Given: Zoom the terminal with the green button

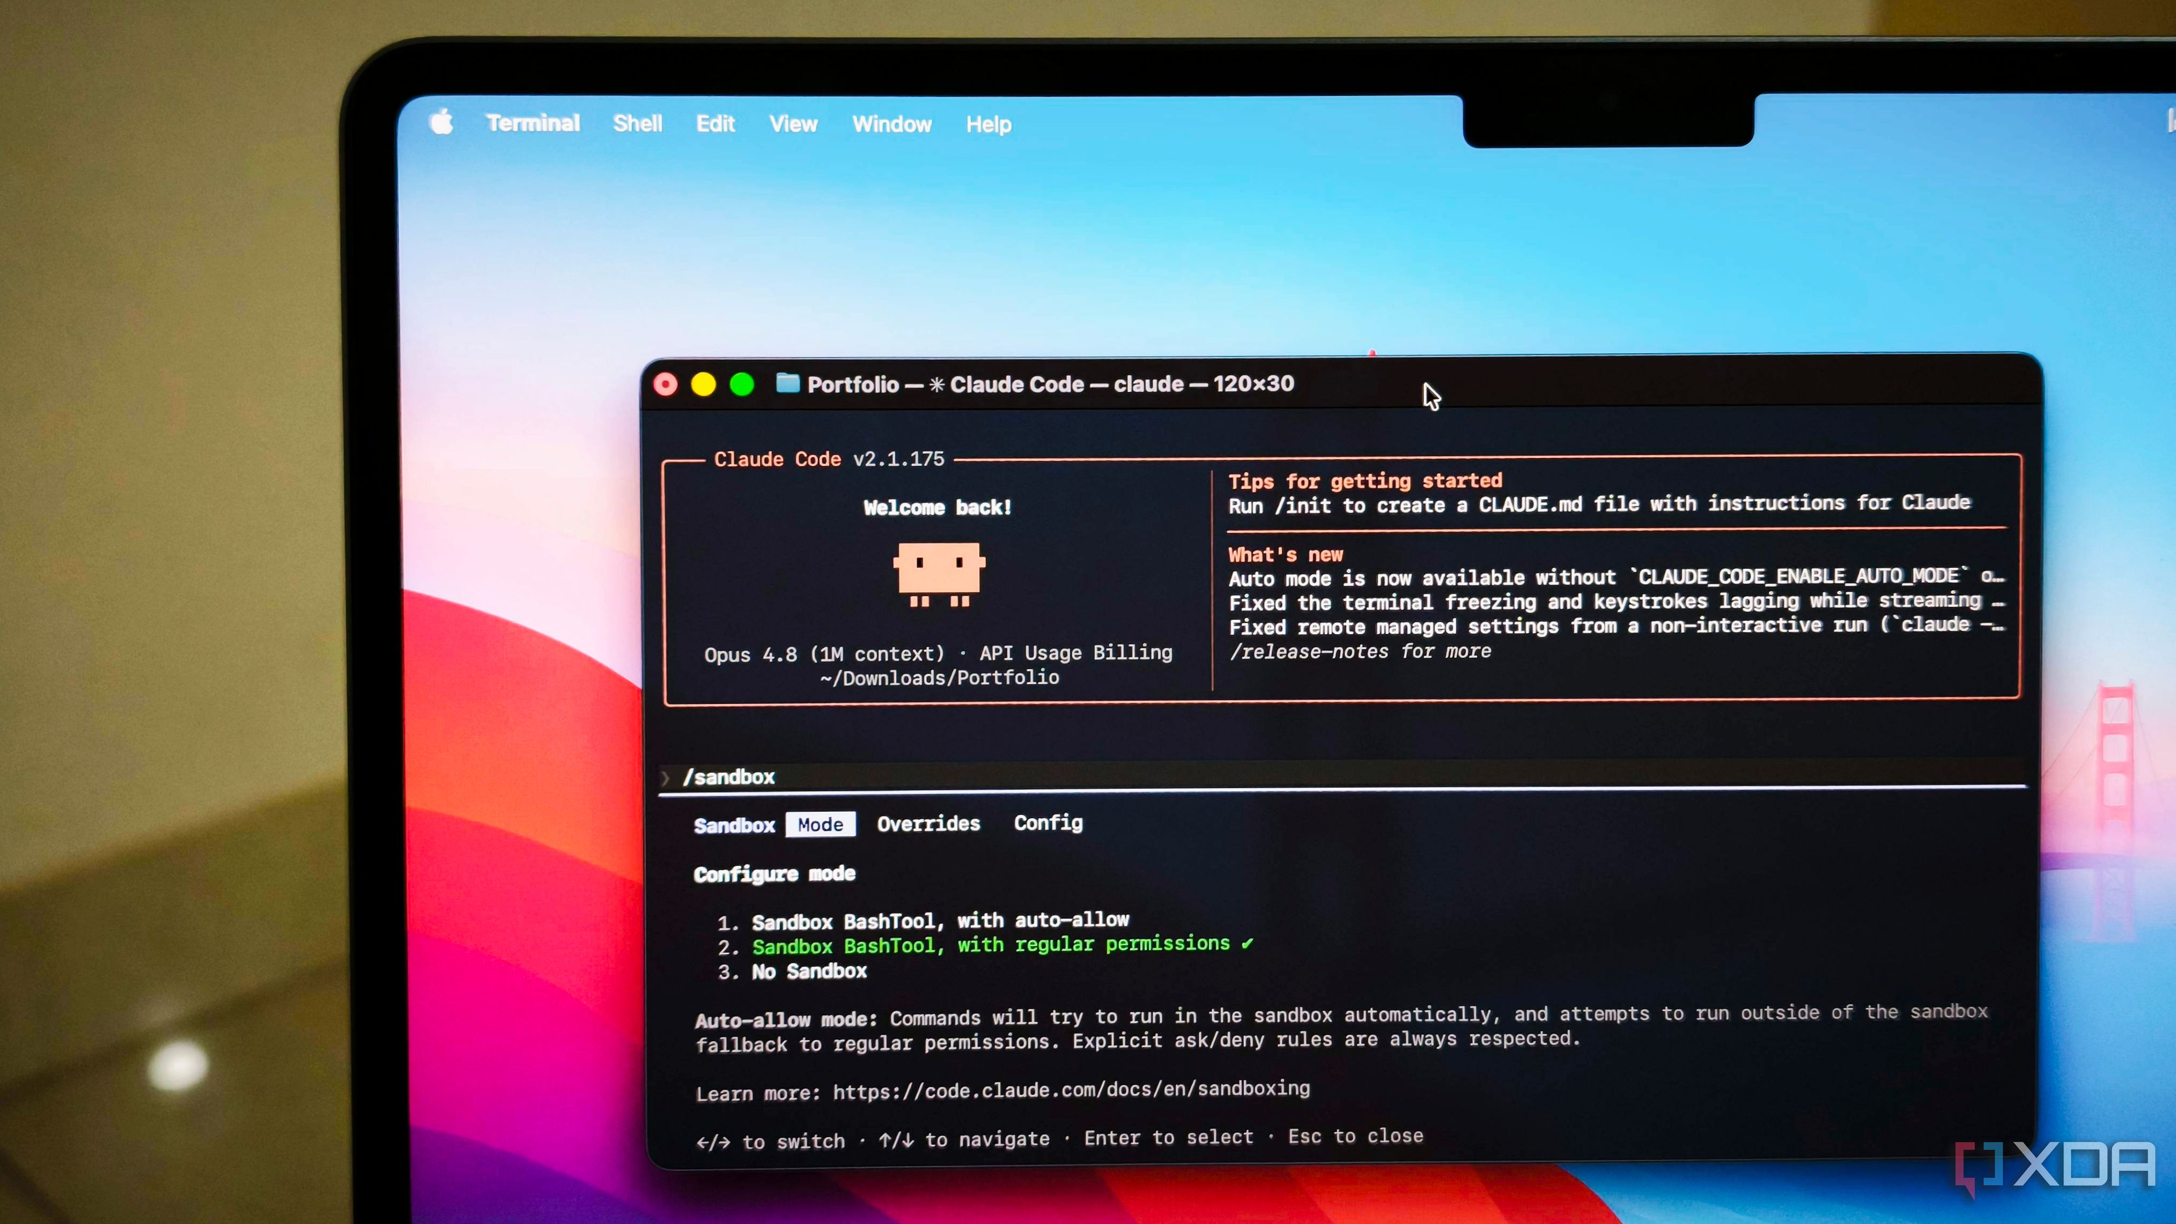Looking at the screenshot, I should pos(742,385).
